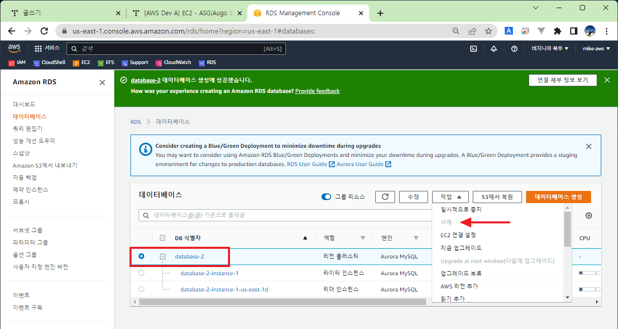Close the Amazon RDS side navigation
This screenshot has height=329, width=618.
102,82
